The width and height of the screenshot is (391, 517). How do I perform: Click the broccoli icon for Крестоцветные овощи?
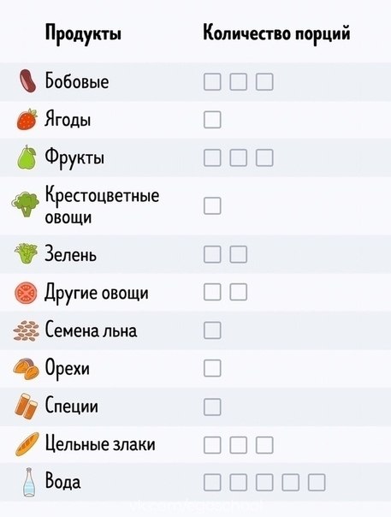click(x=25, y=205)
